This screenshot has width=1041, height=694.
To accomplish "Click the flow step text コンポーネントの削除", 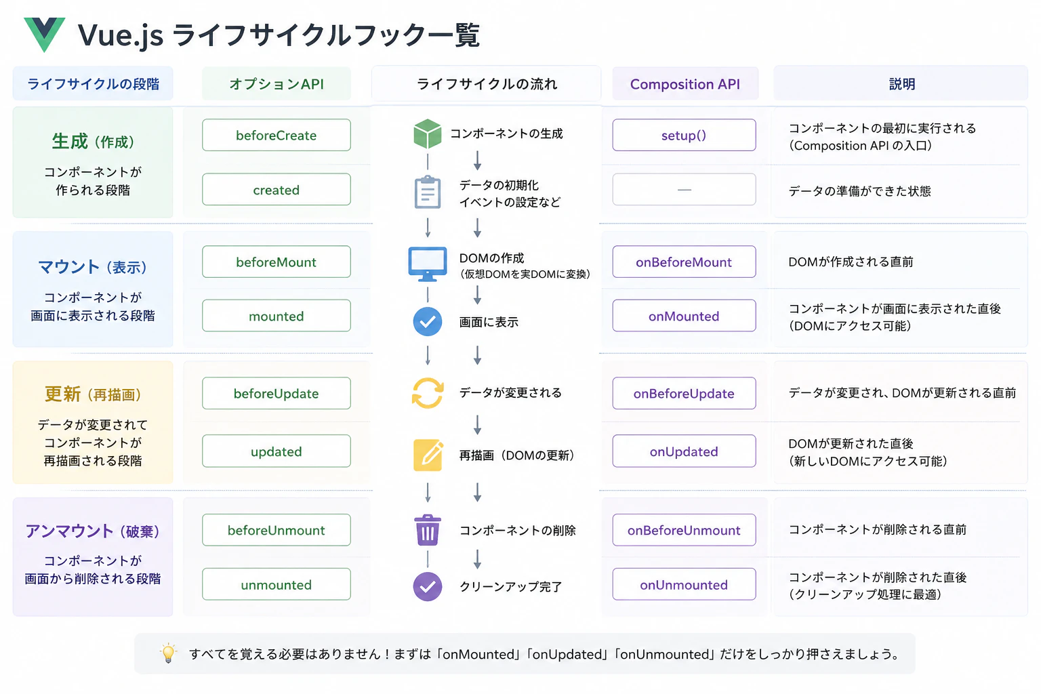I will click(x=518, y=530).
